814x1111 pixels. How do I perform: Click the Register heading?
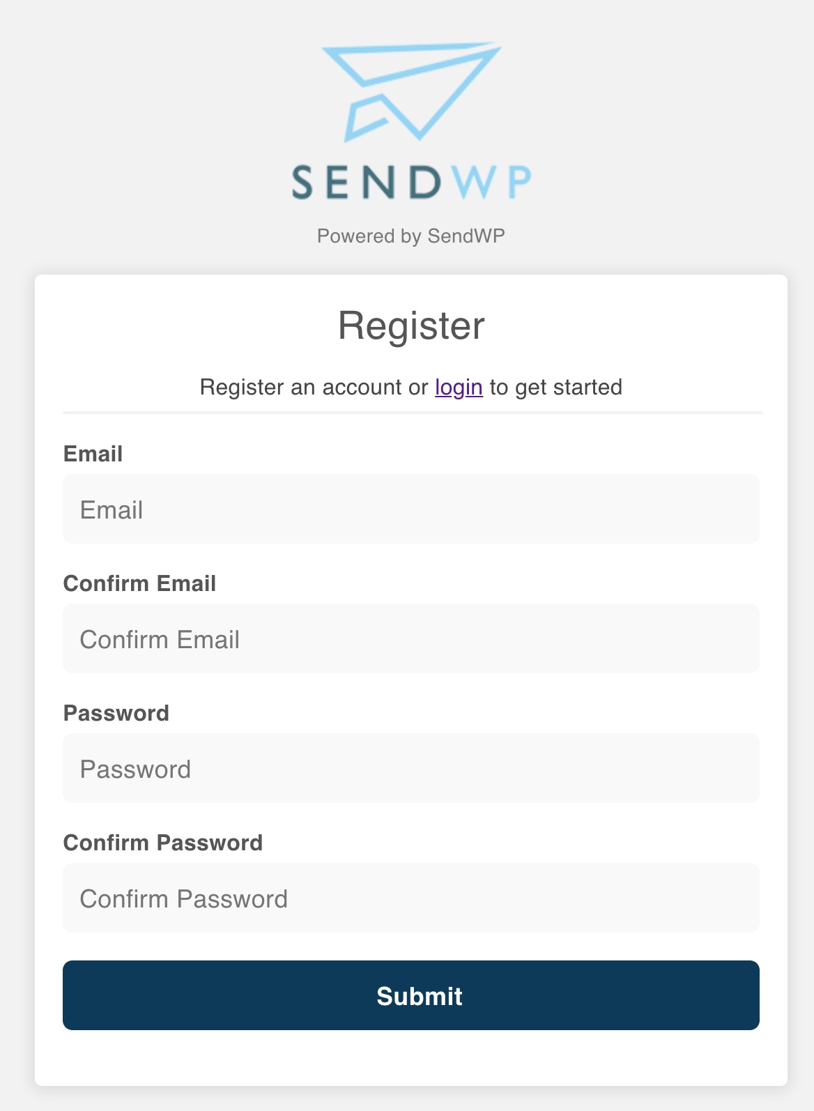(x=411, y=324)
